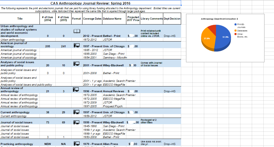The width and height of the screenshot is (274, 147).
Task: Click the # of Uses (2015) header
Action: coord(63,19)
